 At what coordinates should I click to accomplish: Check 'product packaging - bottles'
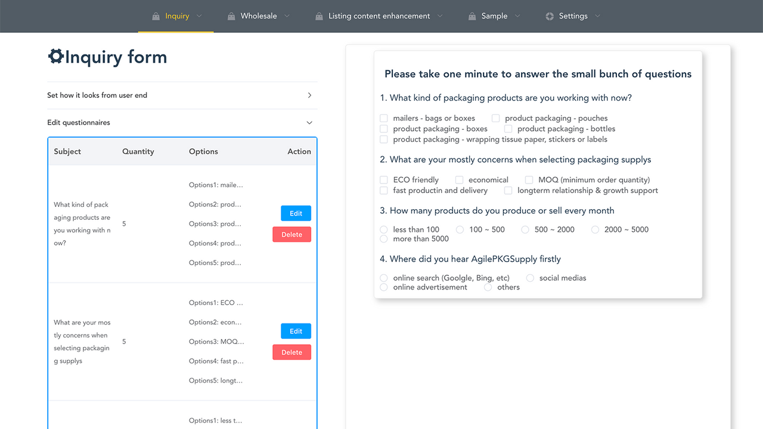pyautogui.click(x=508, y=129)
